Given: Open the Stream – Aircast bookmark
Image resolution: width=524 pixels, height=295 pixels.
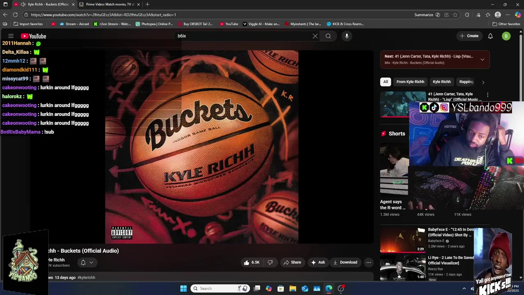Looking at the screenshot, I should coord(74,24).
